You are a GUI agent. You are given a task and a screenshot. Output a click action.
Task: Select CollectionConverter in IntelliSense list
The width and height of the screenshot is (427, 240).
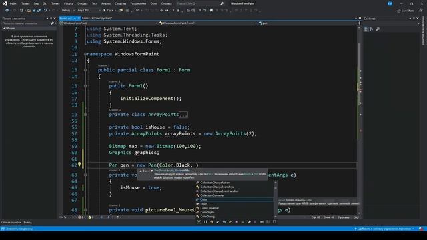coord(212,195)
